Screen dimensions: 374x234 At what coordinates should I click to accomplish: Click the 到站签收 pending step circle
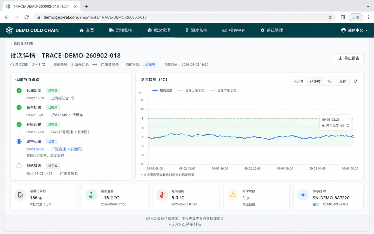pyautogui.click(x=19, y=166)
